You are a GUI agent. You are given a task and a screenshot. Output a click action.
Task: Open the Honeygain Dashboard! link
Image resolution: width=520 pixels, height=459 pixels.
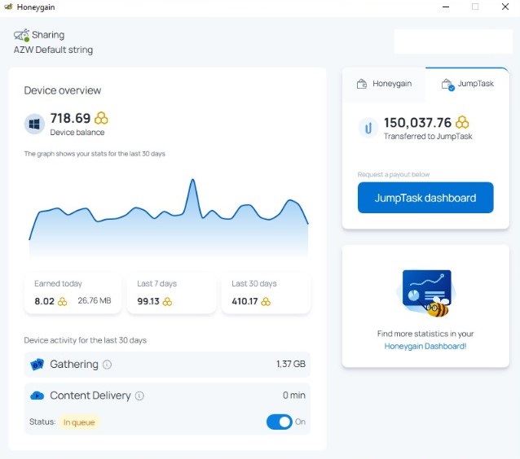(x=425, y=347)
